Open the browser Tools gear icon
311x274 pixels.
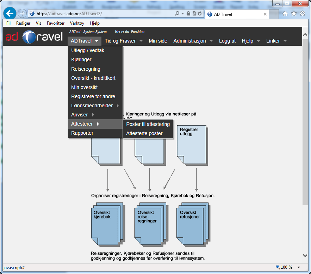click(303, 14)
